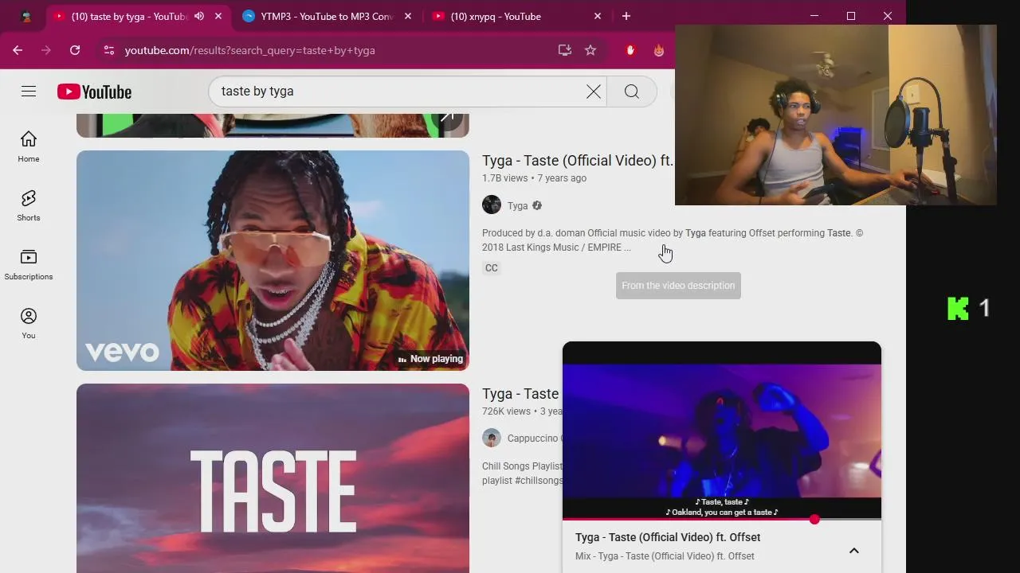Open the You section in sidebar

point(29,324)
